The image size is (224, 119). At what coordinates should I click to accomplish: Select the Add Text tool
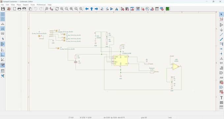pos(221,98)
